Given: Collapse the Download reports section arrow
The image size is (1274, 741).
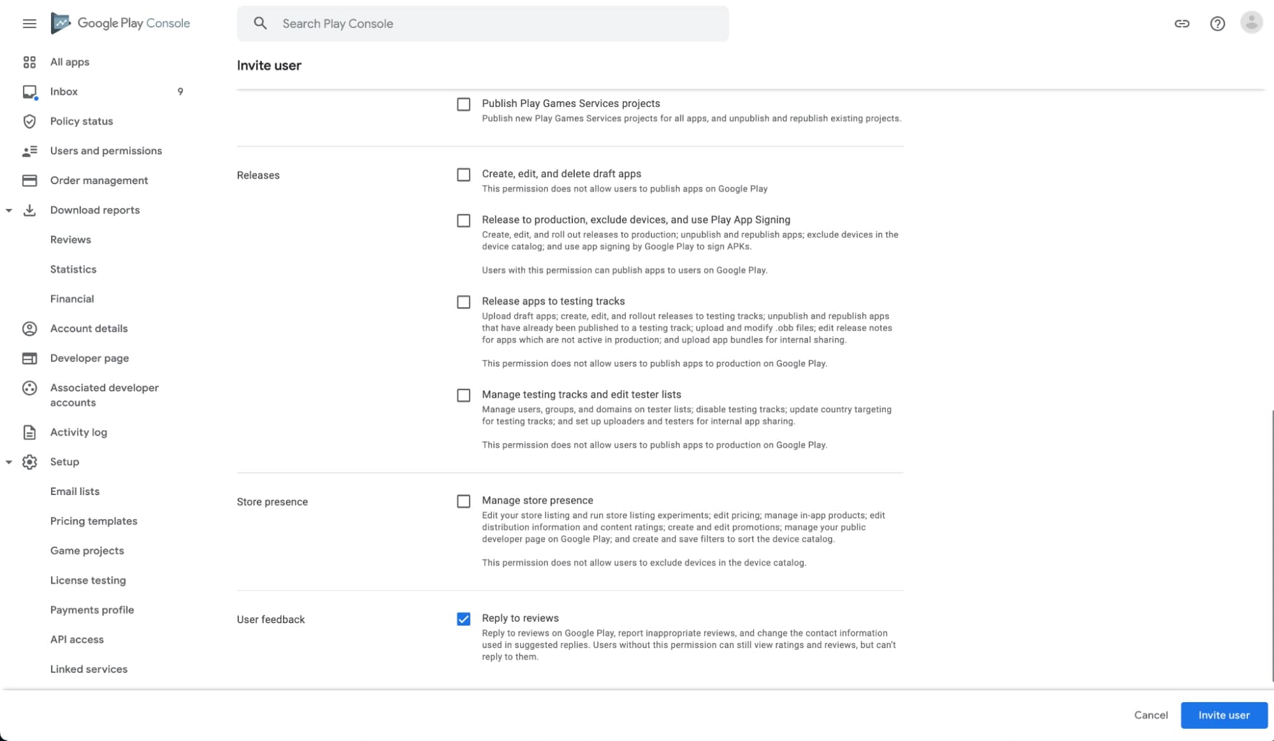Looking at the screenshot, I should 9,210.
